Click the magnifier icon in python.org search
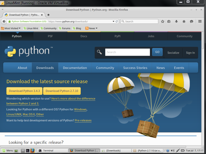 tap(99, 52)
